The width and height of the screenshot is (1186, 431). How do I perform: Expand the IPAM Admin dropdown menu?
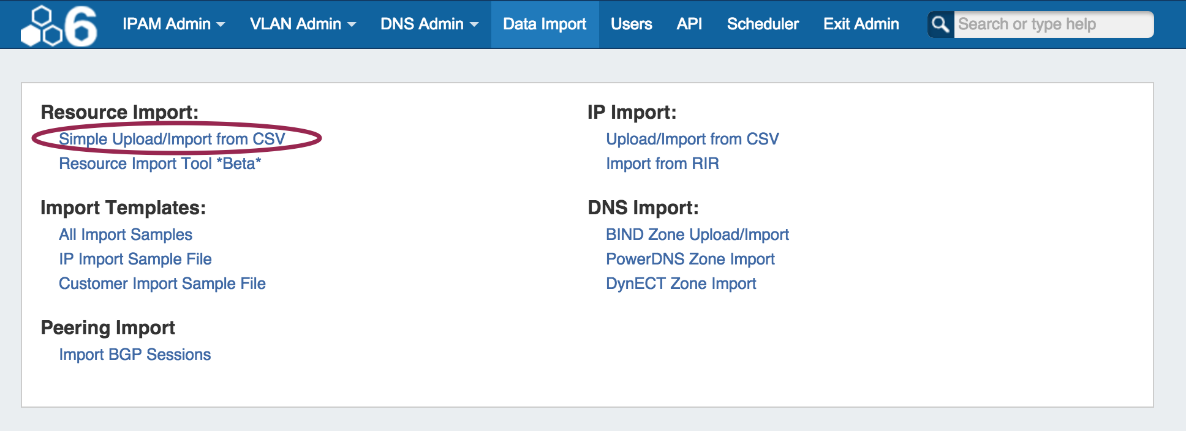coord(173,24)
